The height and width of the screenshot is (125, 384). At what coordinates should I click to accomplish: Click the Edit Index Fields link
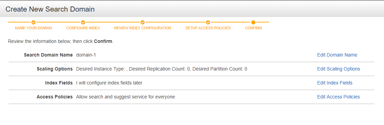pyautogui.click(x=335, y=83)
